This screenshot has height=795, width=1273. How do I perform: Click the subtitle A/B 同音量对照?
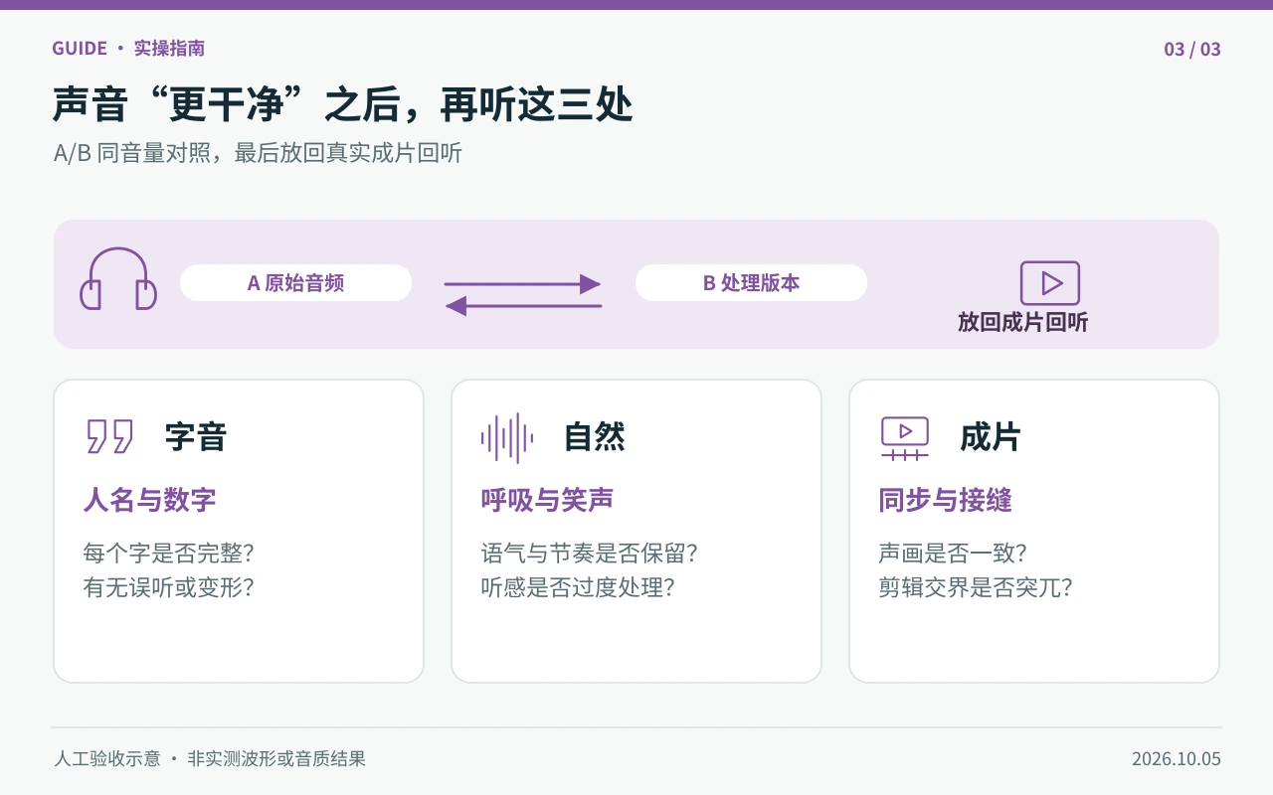pyautogui.click(x=136, y=154)
